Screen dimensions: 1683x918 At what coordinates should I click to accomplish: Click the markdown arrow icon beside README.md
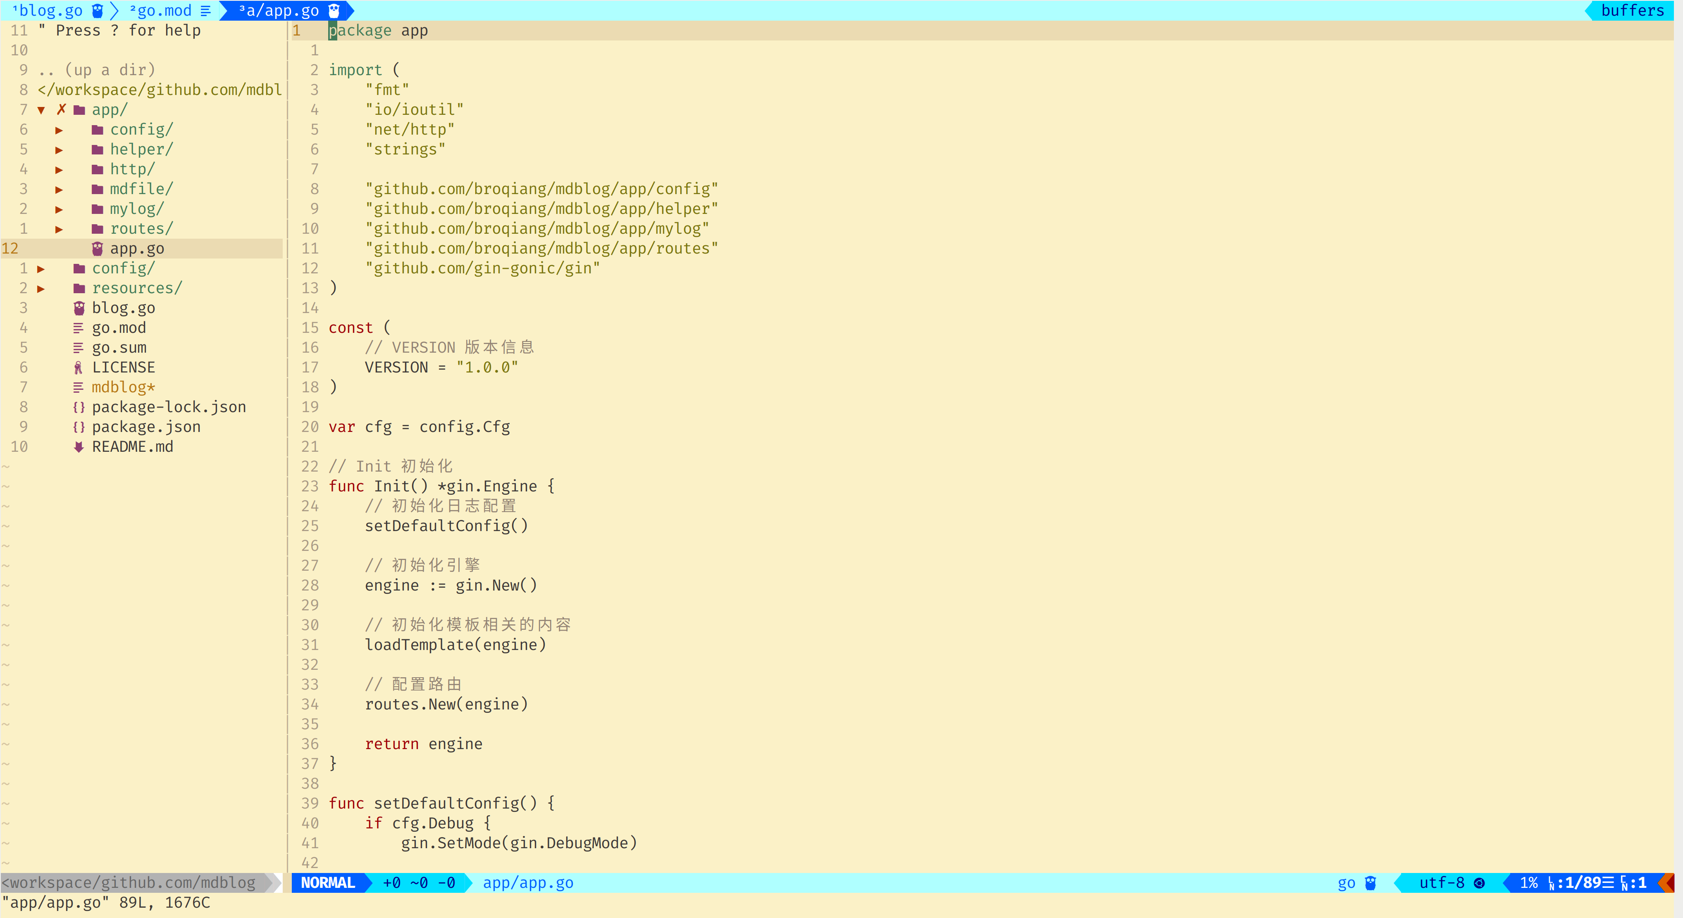tap(79, 446)
